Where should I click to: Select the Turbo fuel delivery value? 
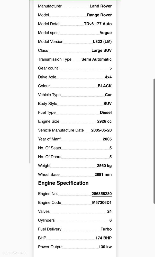106,229
